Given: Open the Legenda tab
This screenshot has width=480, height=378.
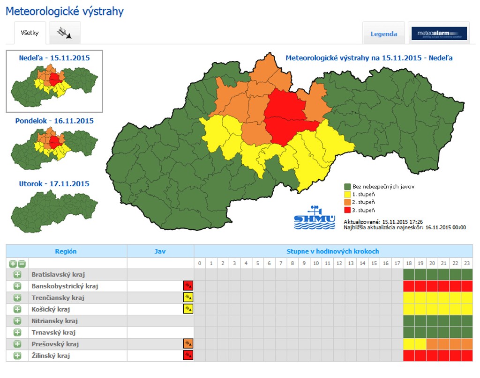Looking at the screenshot, I should pos(383,34).
